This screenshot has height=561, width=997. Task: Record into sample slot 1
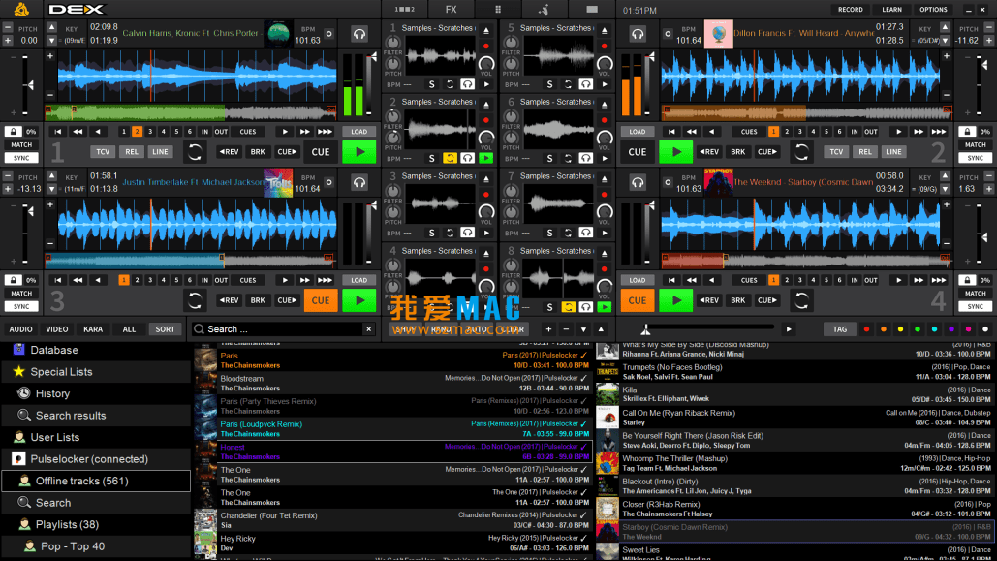pyautogui.click(x=486, y=47)
